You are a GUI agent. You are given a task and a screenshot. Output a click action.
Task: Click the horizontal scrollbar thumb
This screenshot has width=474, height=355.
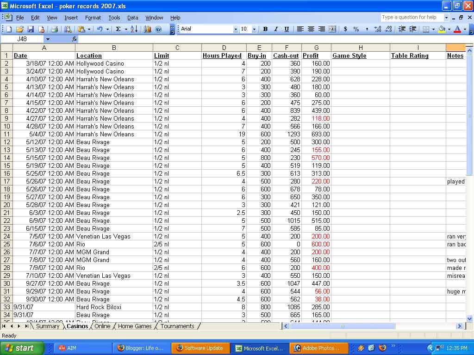click(x=342, y=326)
